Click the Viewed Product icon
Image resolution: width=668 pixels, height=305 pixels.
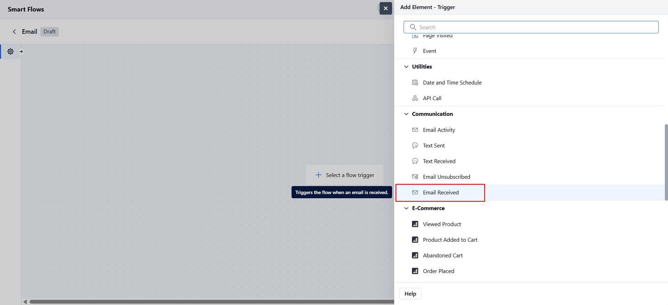tap(415, 224)
